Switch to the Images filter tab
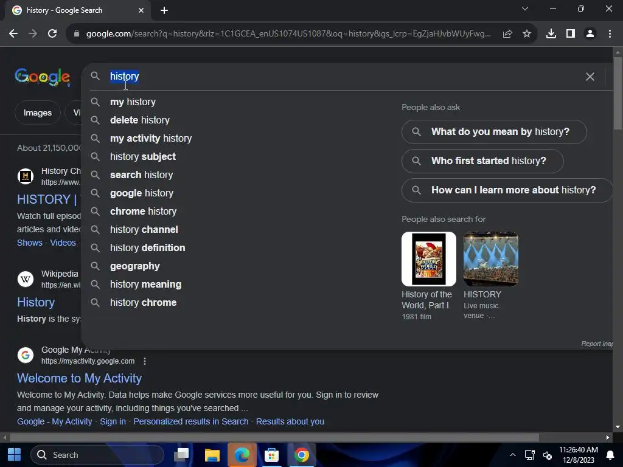623x467 pixels. [38, 112]
